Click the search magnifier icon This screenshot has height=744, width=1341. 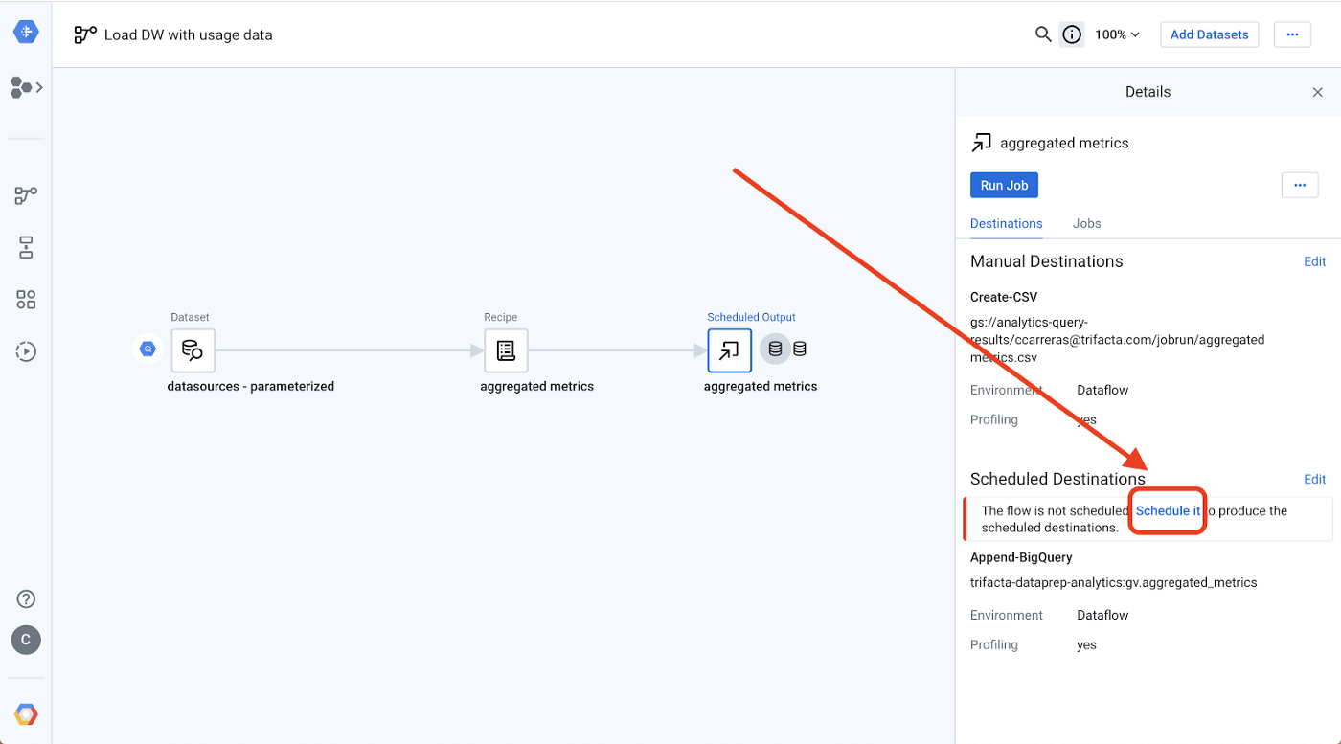(x=1043, y=34)
